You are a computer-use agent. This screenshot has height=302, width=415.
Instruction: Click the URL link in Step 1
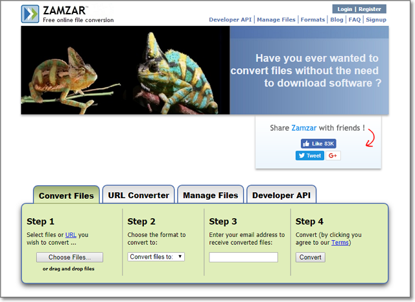[71, 235]
